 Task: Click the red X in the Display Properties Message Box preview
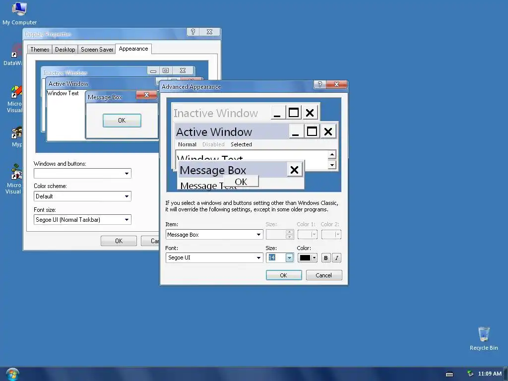[146, 95]
